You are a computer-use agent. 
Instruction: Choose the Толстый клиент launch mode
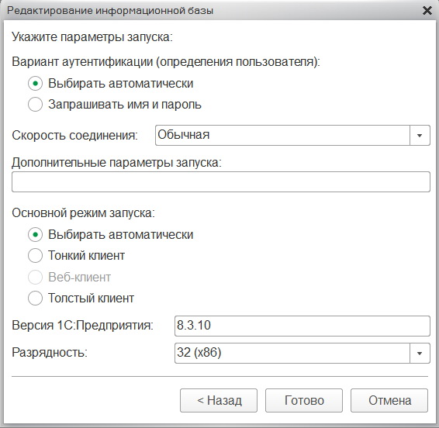(x=35, y=298)
